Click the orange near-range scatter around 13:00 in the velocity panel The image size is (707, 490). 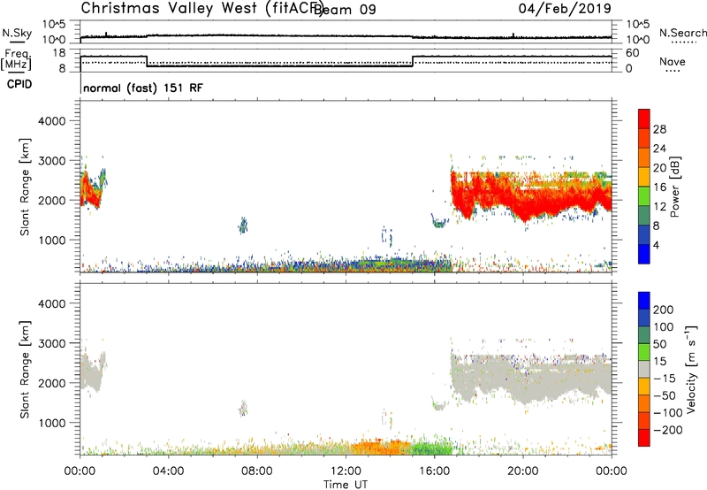[x=379, y=448]
